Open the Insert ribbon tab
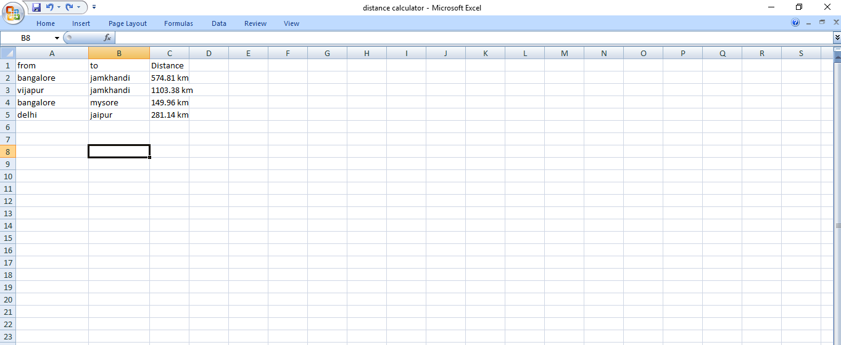The width and height of the screenshot is (841, 345). 81,23
